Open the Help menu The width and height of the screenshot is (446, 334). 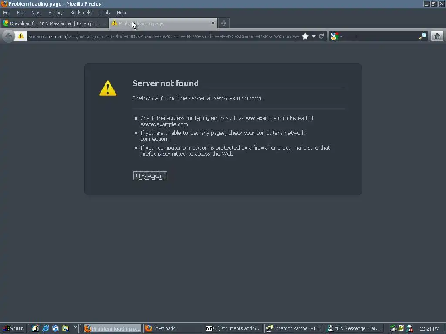121,13
